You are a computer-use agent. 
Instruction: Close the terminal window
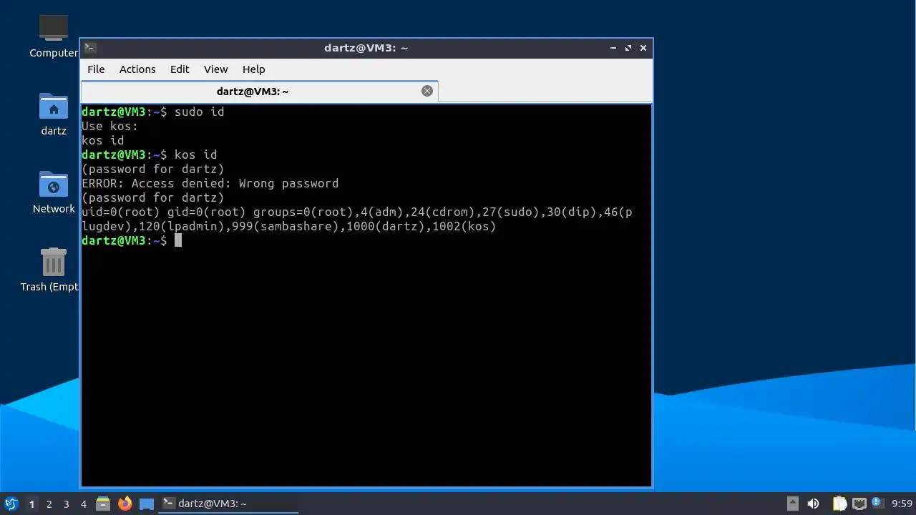point(643,48)
